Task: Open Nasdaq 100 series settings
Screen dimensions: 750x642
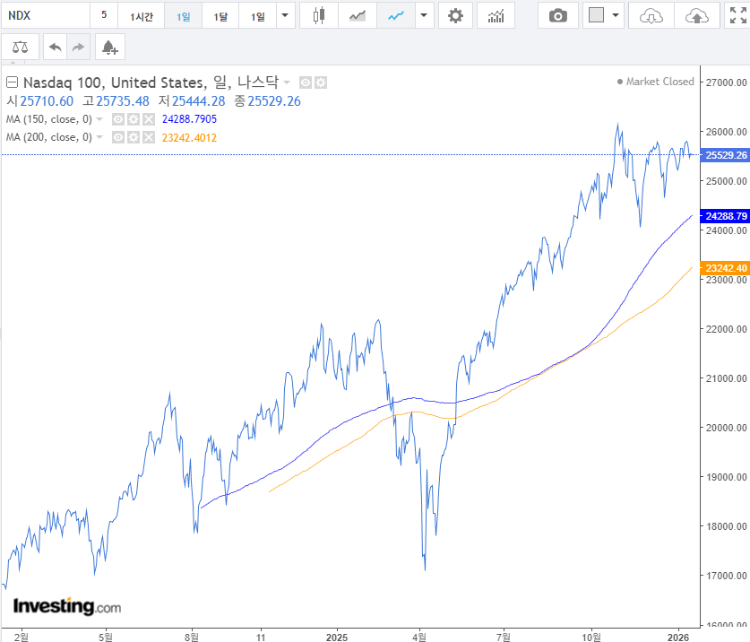Action: (321, 82)
